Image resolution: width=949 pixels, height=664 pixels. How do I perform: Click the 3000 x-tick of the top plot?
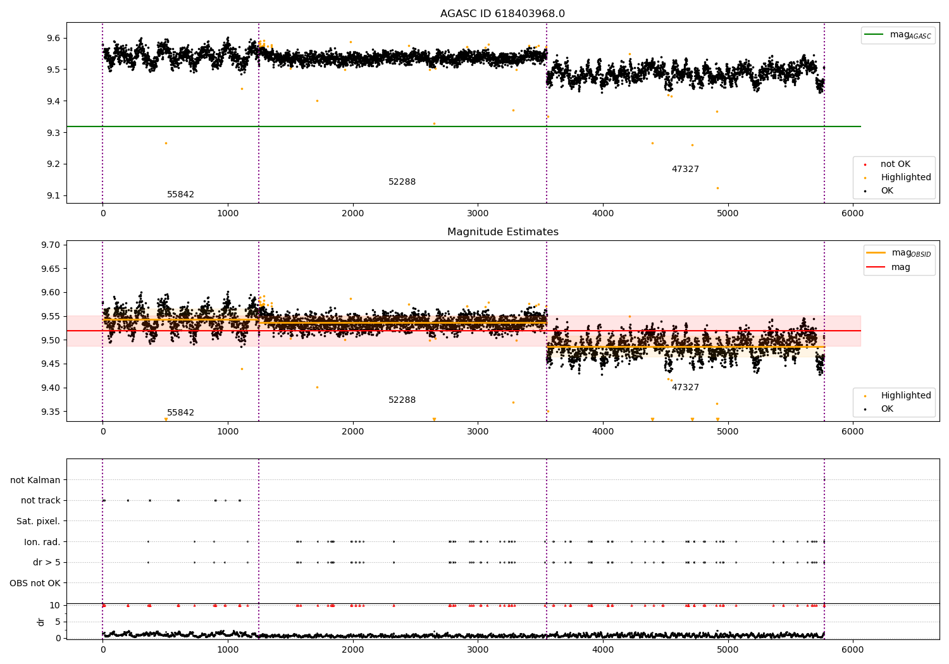click(x=478, y=214)
